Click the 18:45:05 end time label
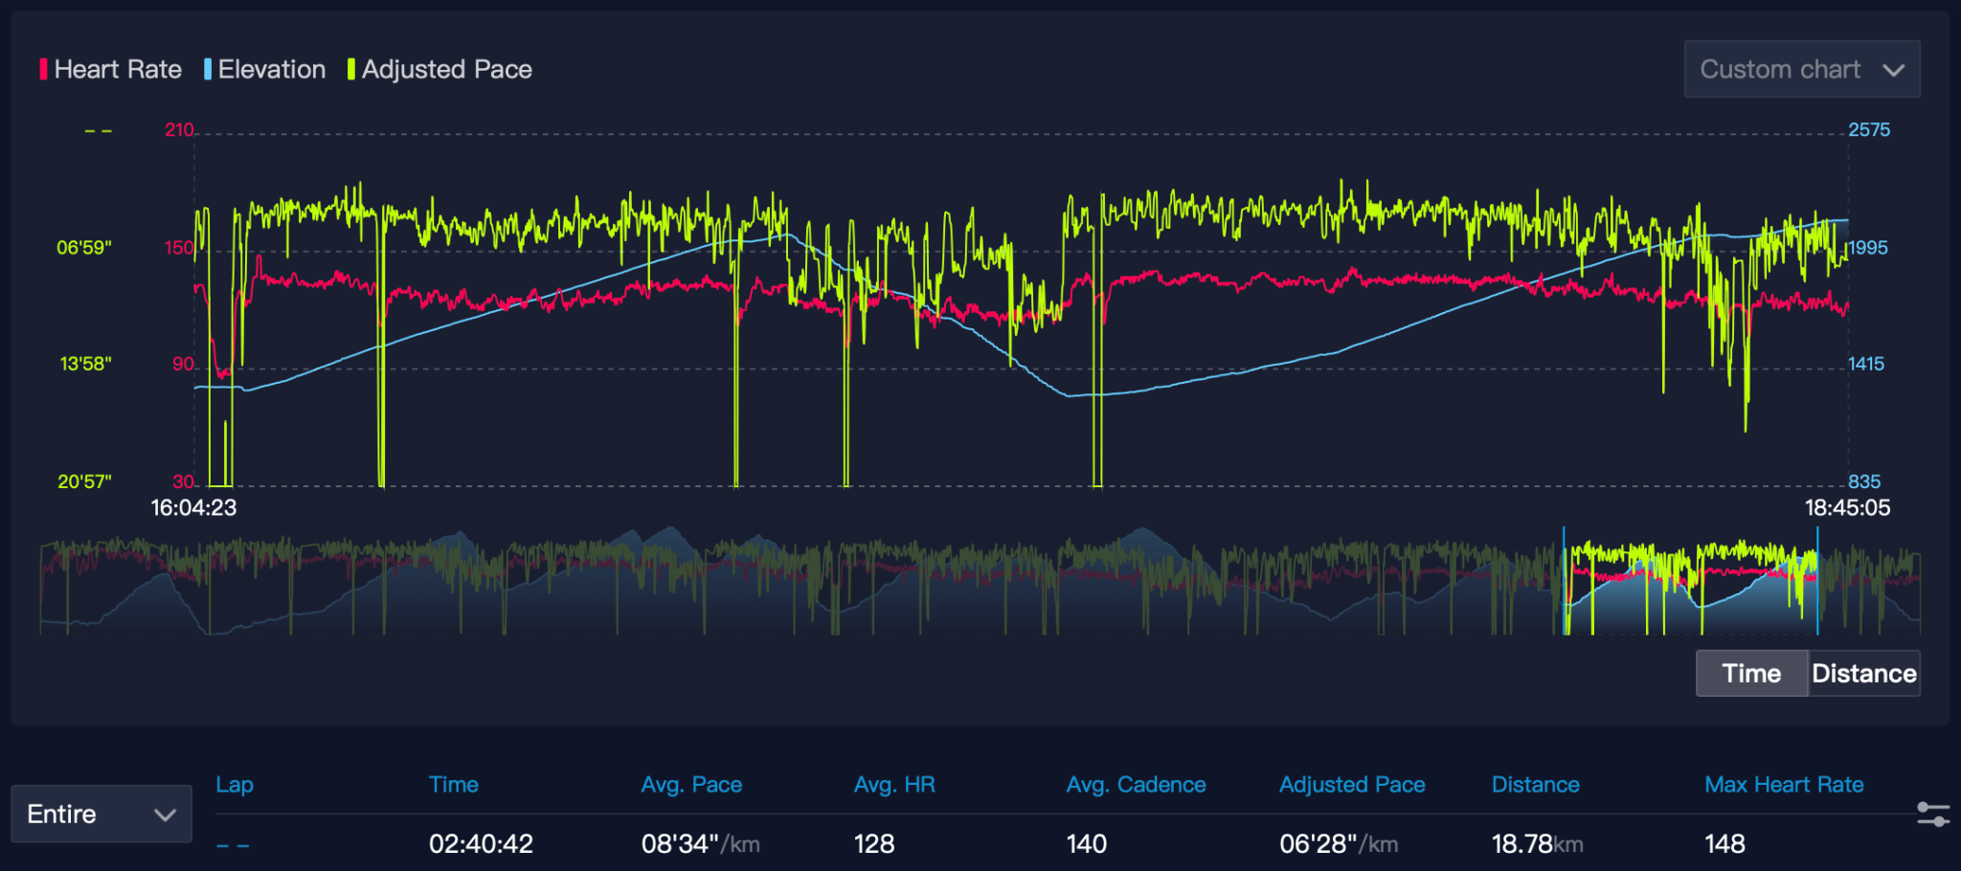The image size is (1961, 871). [1848, 508]
